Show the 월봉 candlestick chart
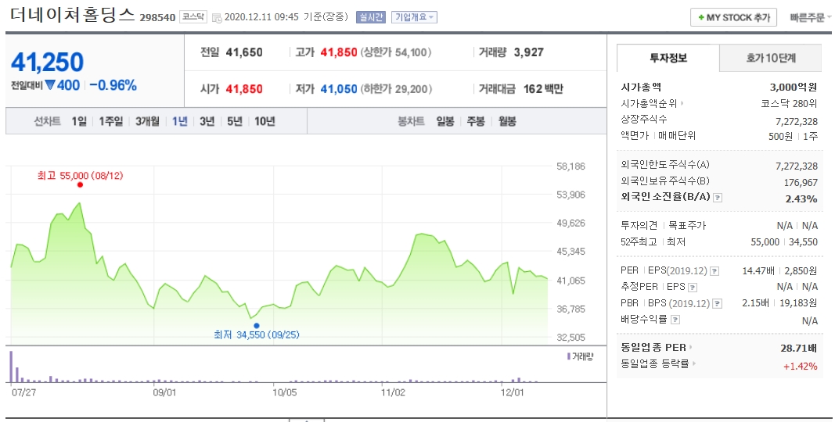Image resolution: width=835 pixels, height=422 pixels. 507,121
